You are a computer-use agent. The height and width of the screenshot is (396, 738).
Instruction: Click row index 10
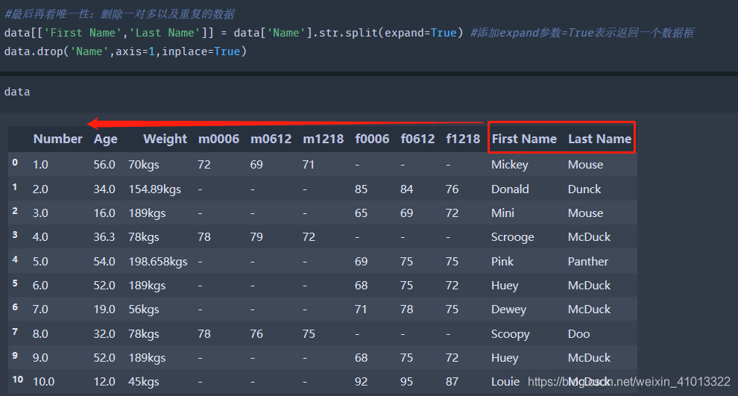pos(17,380)
